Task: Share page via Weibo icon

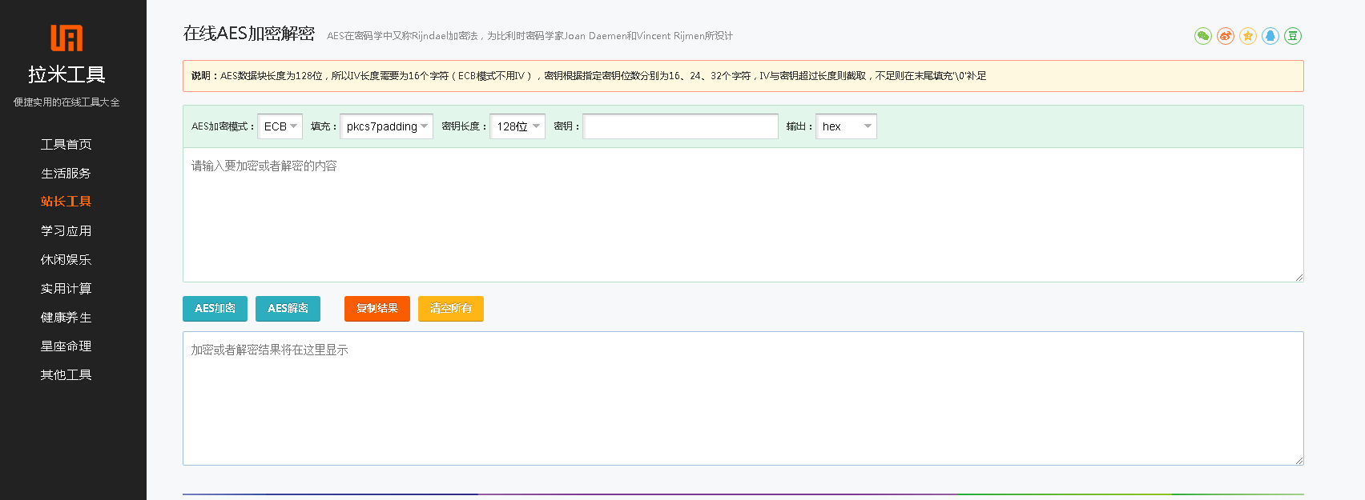Action: (1225, 36)
